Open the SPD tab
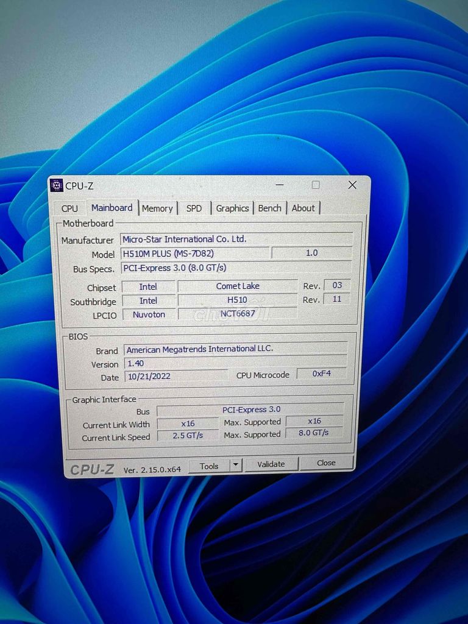The width and height of the screenshot is (468, 624). pos(194,208)
